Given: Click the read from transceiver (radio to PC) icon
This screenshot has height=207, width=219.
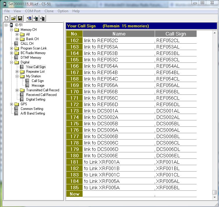Looking at the screenshot, I should (x=29, y=18).
